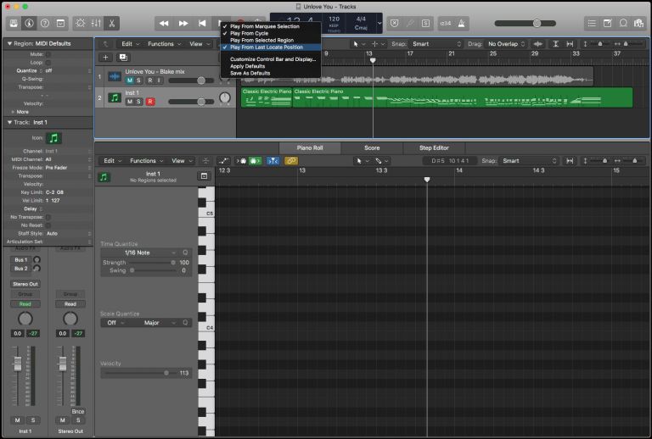Choose Play From Last Locate Position

tap(271, 47)
